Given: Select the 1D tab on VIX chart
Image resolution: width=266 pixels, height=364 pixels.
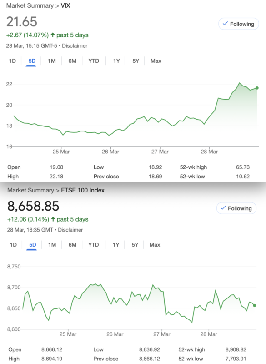Looking at the screenshot, I should pyautogui.click(x=12, y=61).
